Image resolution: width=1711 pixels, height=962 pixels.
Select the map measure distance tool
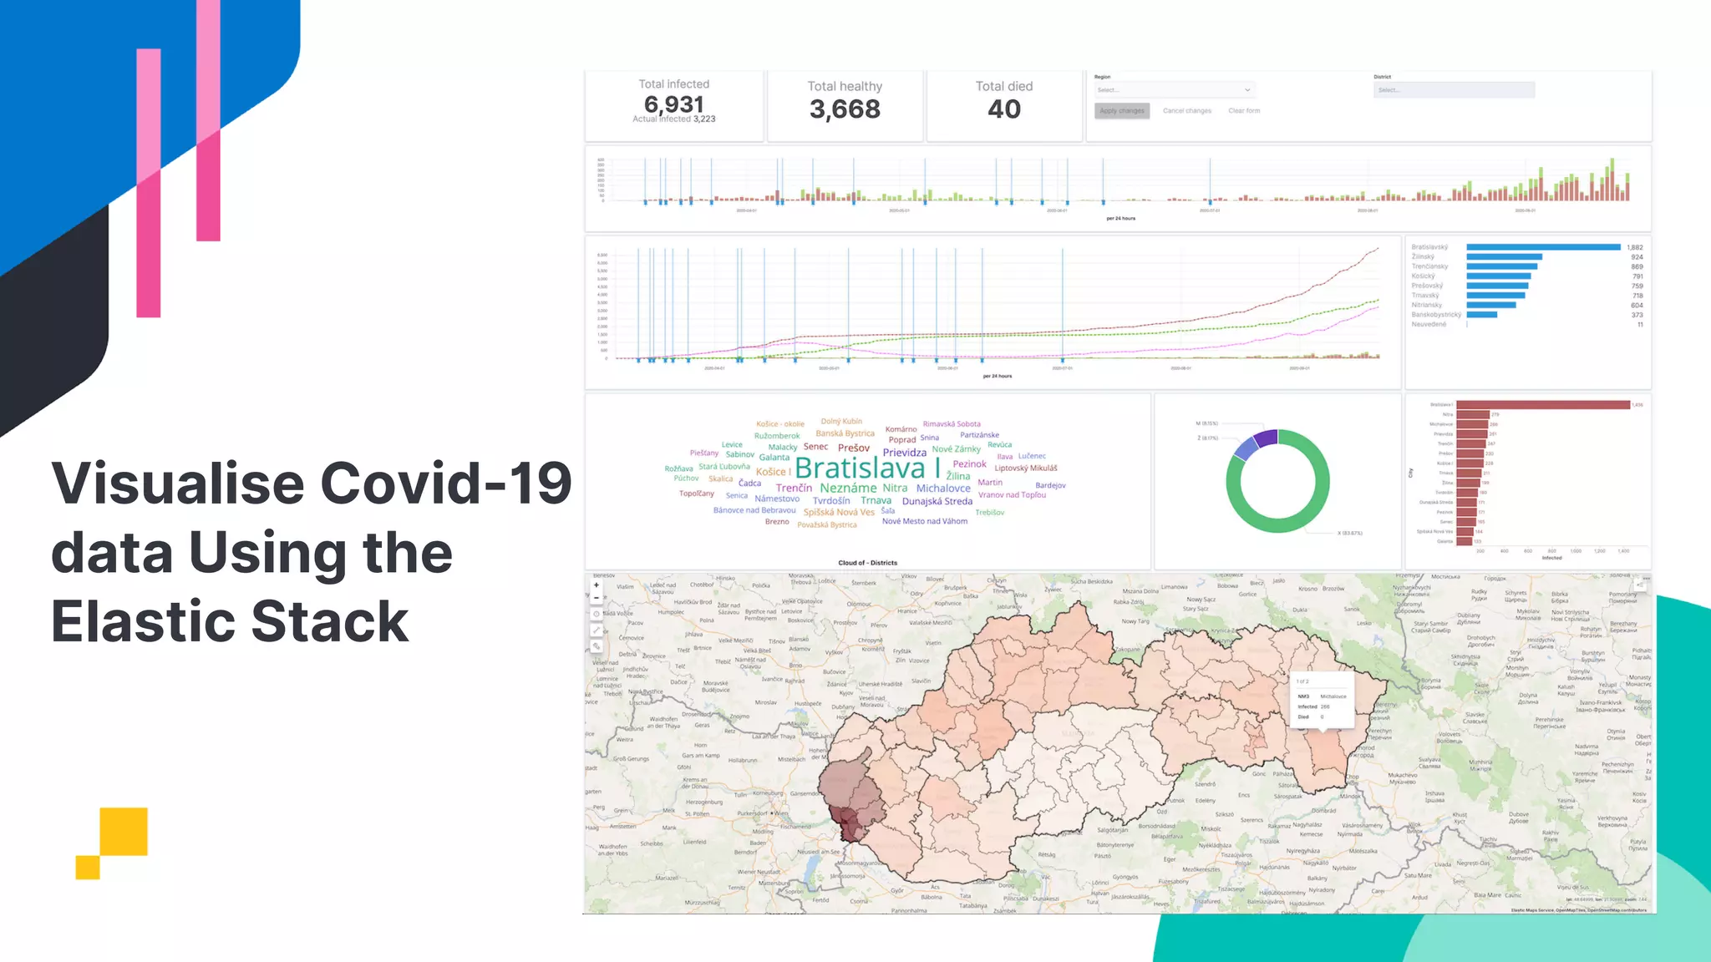coord(597,630)
